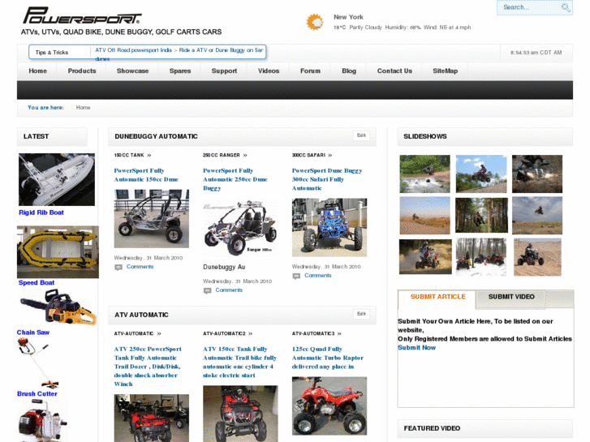Open the Contact Us page
Viewport: 590px width, 442px height.
click(394, 71)
